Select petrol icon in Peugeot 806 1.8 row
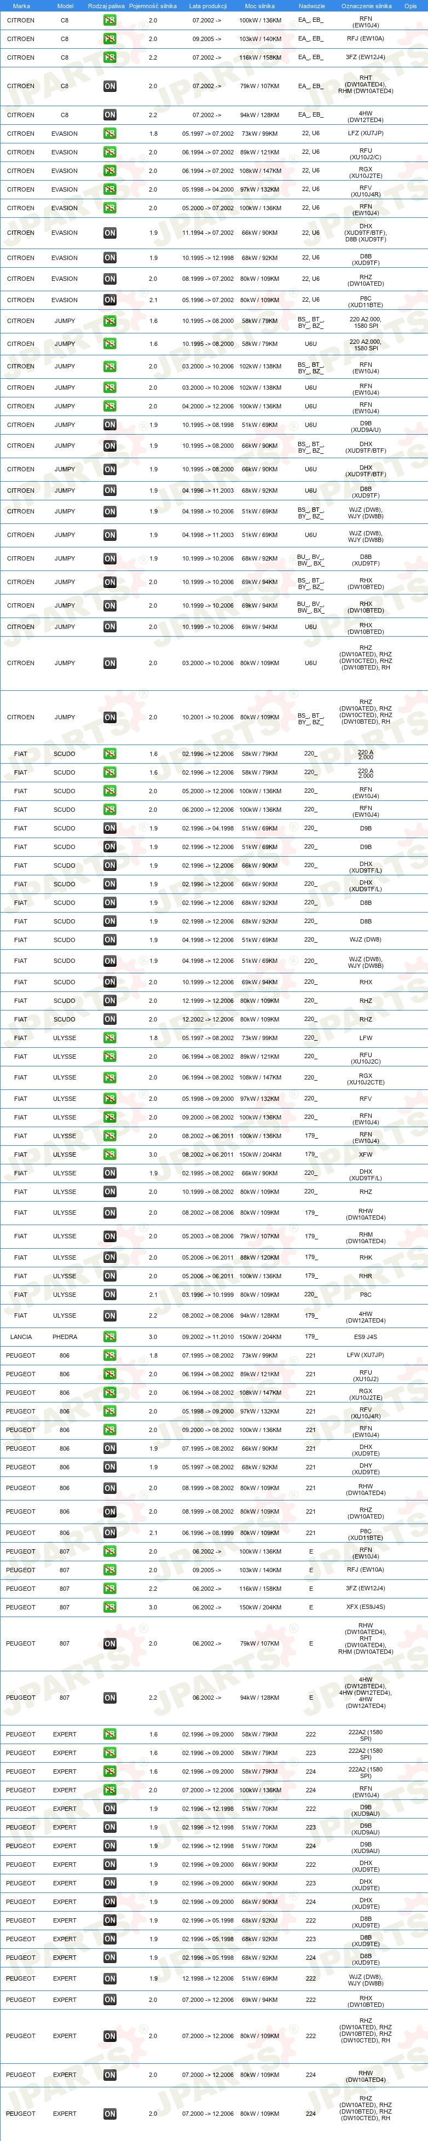The image size is (428, 2141). tap(109, 1355)
